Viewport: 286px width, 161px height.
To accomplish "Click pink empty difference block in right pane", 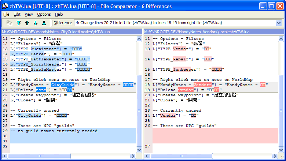I will [x=215, y=136].
